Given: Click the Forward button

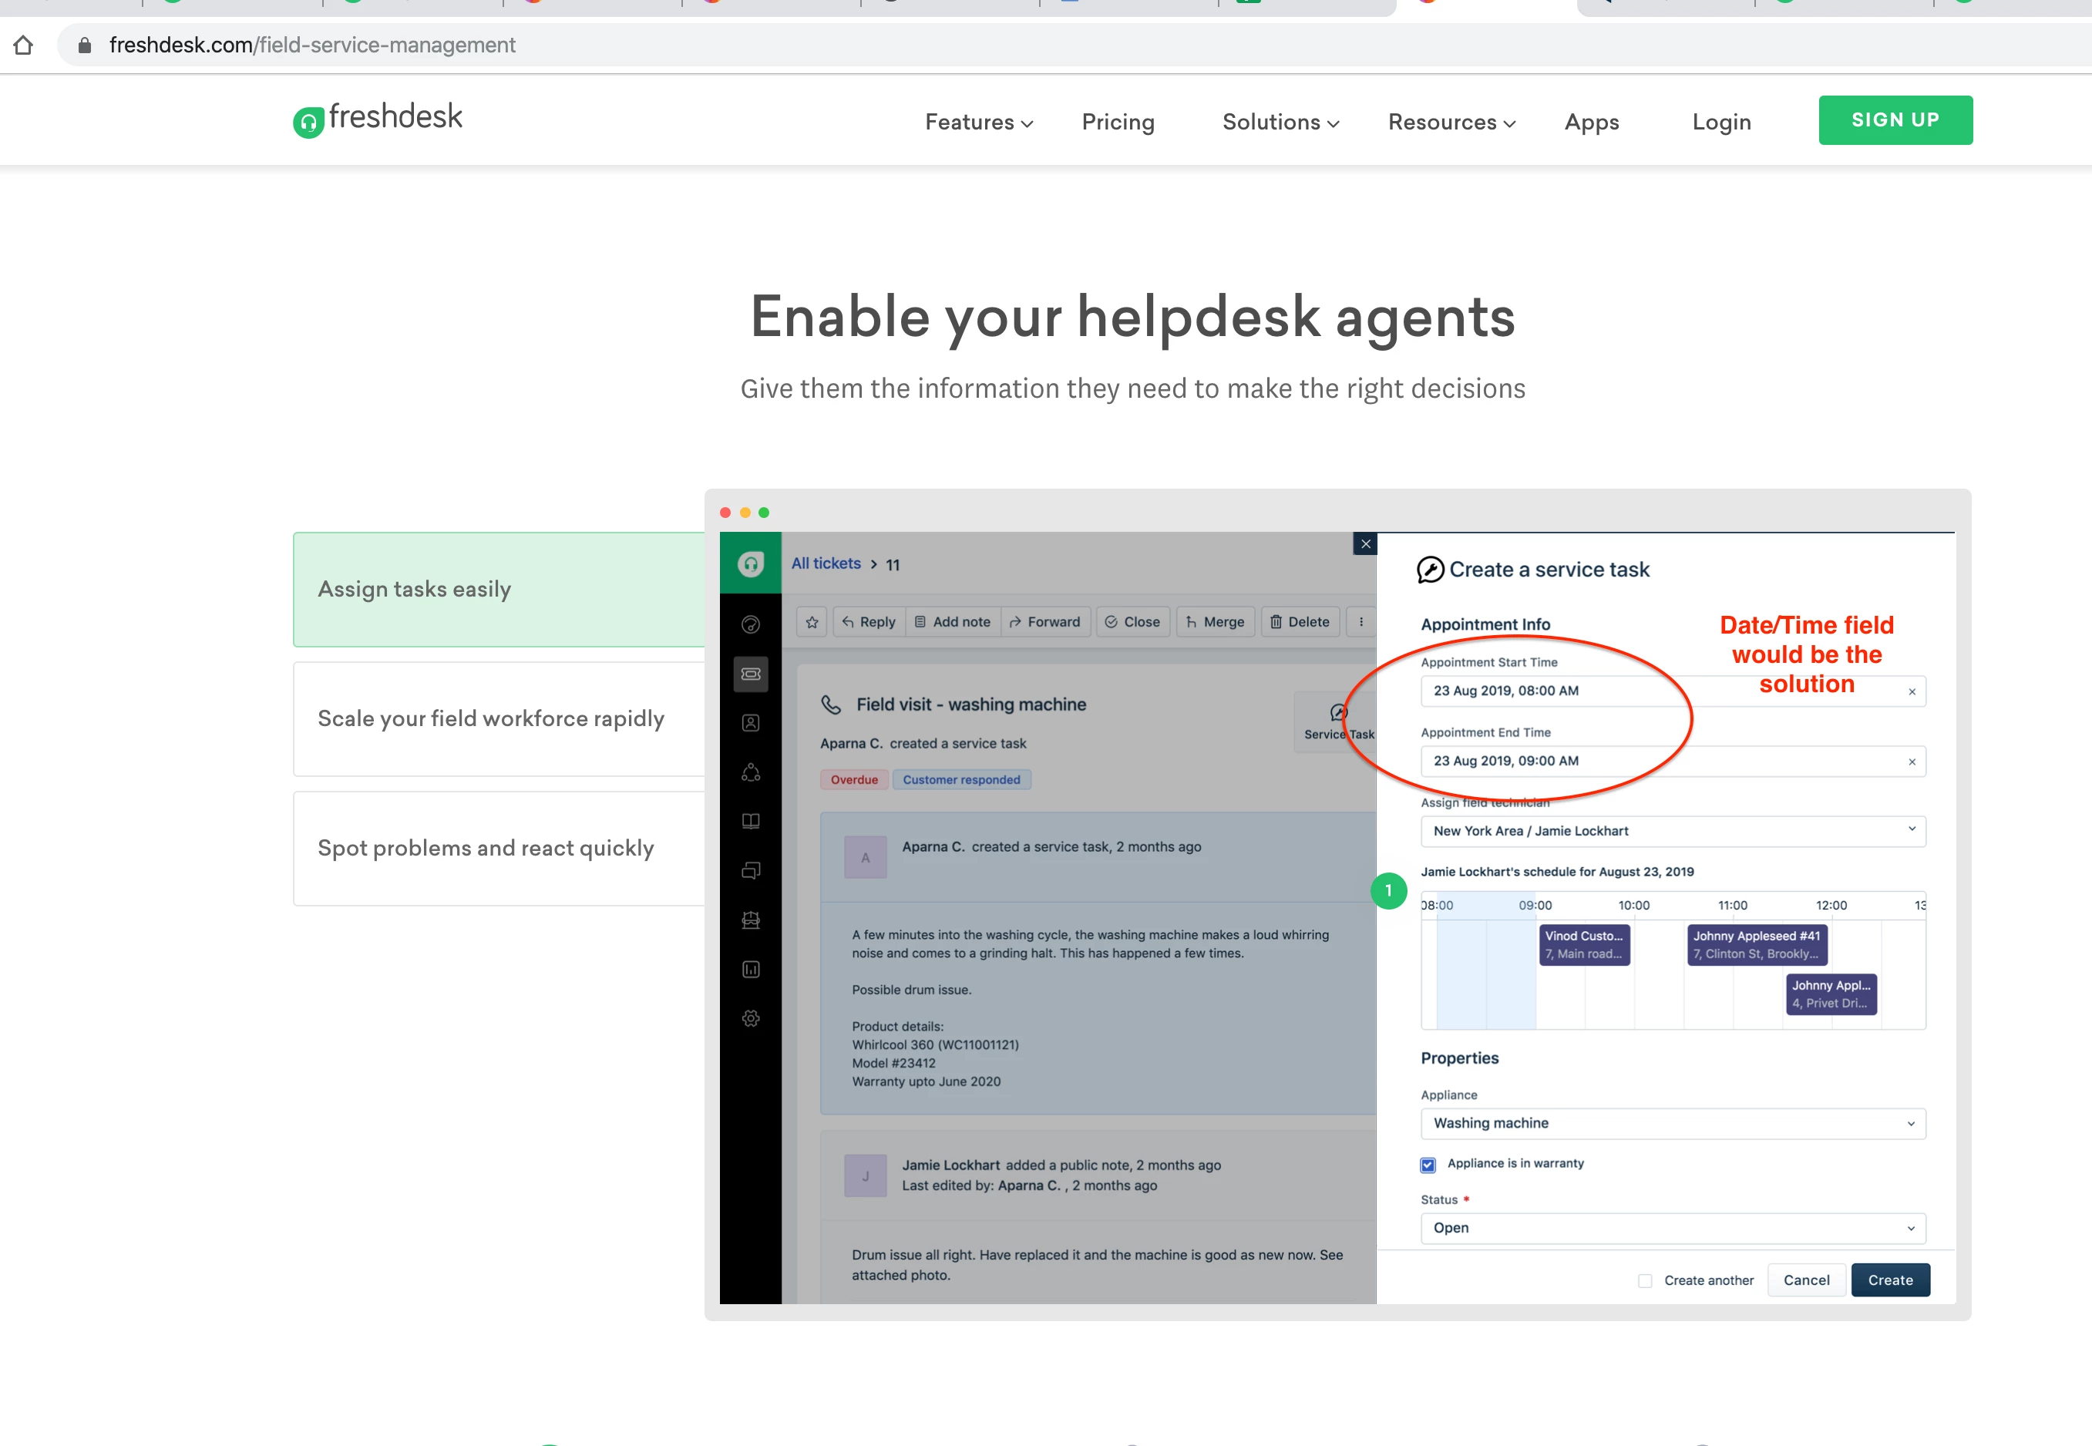Looking at the screenshot, I should (1045, 621).
